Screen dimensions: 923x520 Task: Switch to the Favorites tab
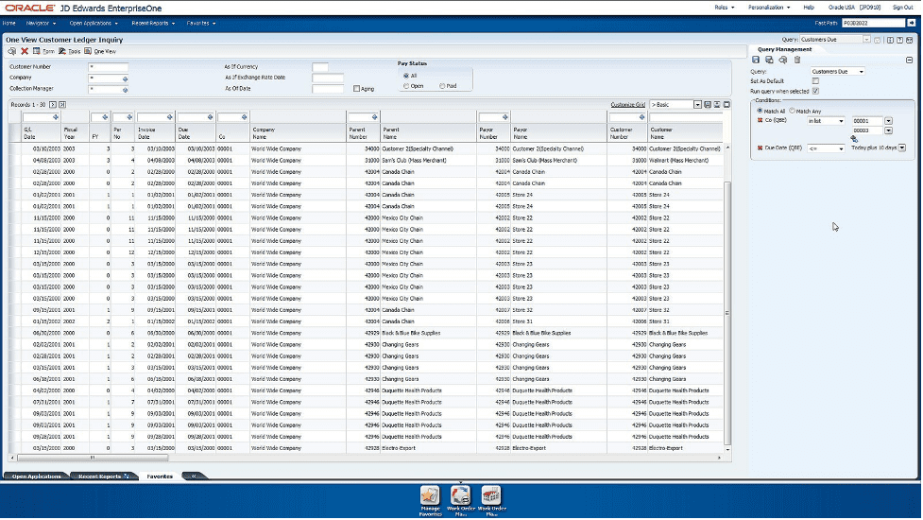tap(160, 477)
